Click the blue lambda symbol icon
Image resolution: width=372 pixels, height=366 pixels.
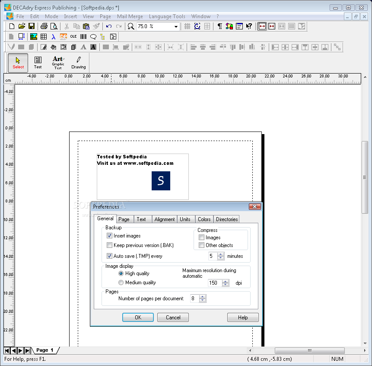pyautogui.click(x=54, y=37)
